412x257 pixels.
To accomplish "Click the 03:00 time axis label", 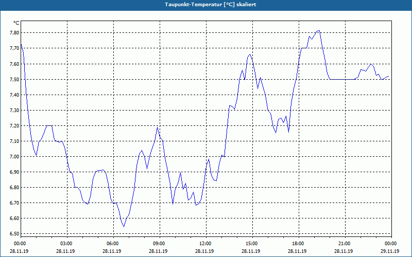I will tap(65, 244).
